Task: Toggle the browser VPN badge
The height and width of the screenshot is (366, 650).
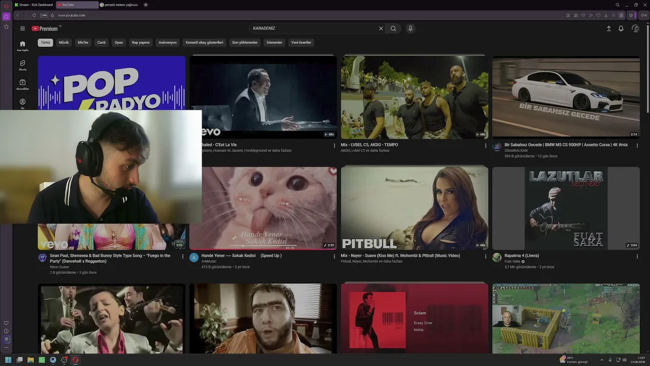Action: tap(44, 15)
